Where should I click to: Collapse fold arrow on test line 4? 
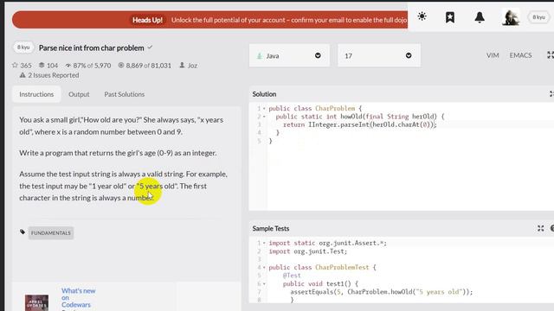click(x=264, y=267)
